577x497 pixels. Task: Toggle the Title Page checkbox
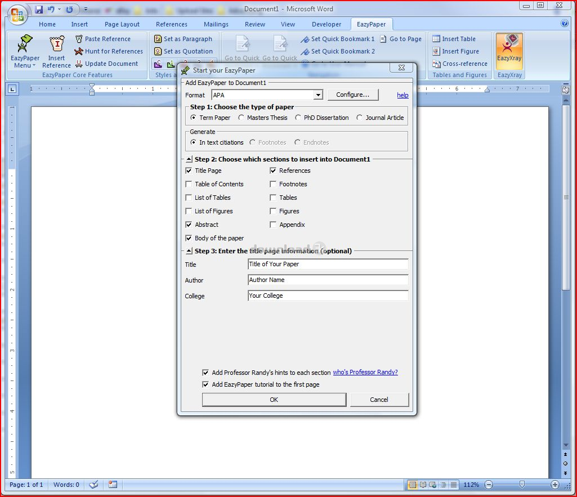point(189,171)
